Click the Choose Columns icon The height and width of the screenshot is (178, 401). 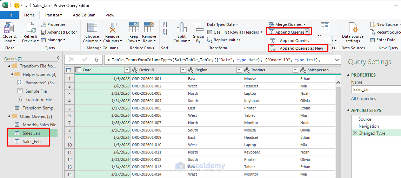coord(92,28)
